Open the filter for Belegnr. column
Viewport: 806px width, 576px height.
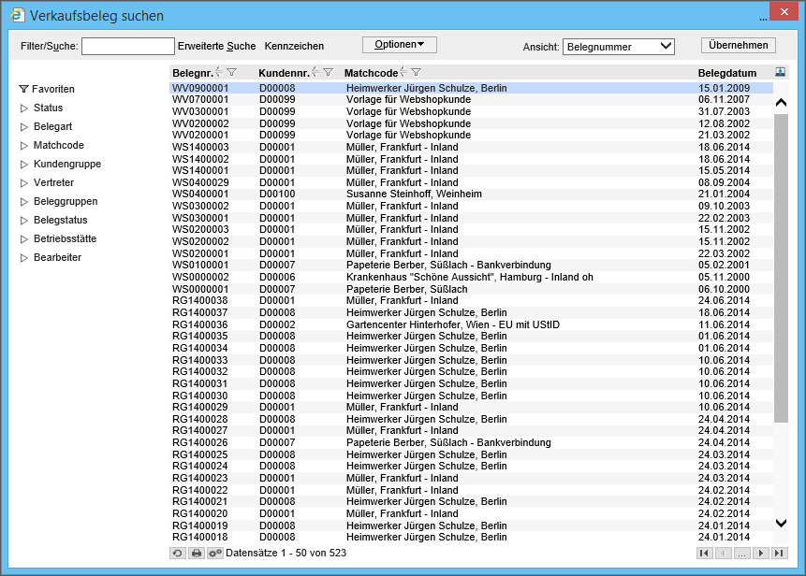232,72
